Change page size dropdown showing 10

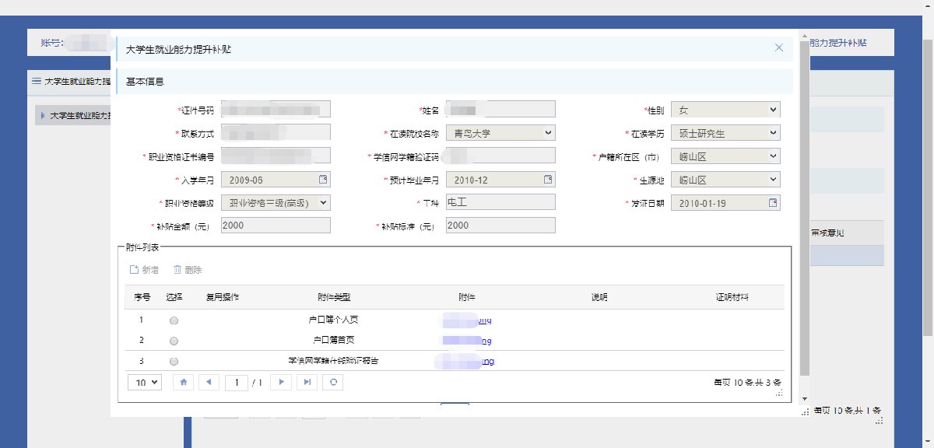[146, 382]
